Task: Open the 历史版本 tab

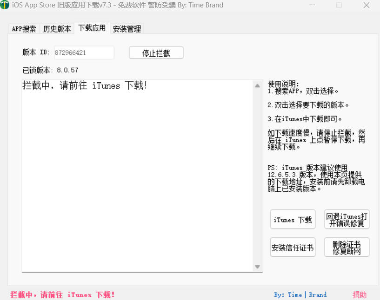Action: [57, 29]
